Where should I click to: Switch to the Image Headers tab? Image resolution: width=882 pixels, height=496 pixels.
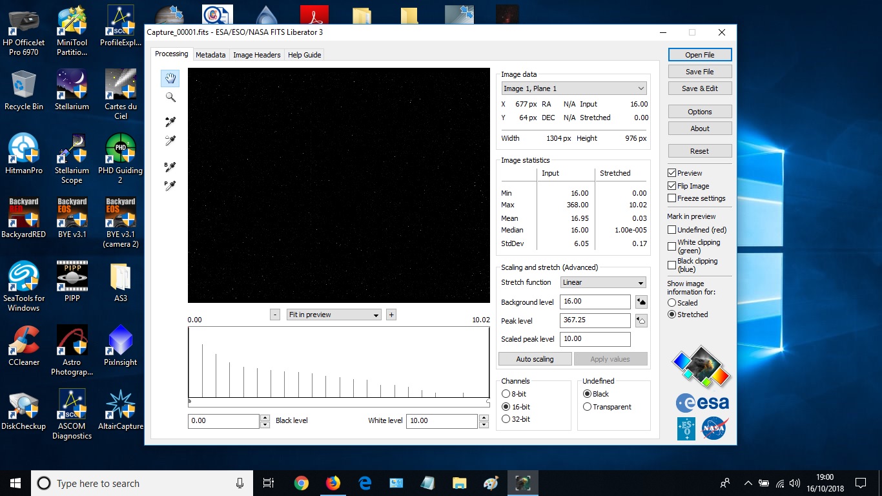click(x=257, y=55)
